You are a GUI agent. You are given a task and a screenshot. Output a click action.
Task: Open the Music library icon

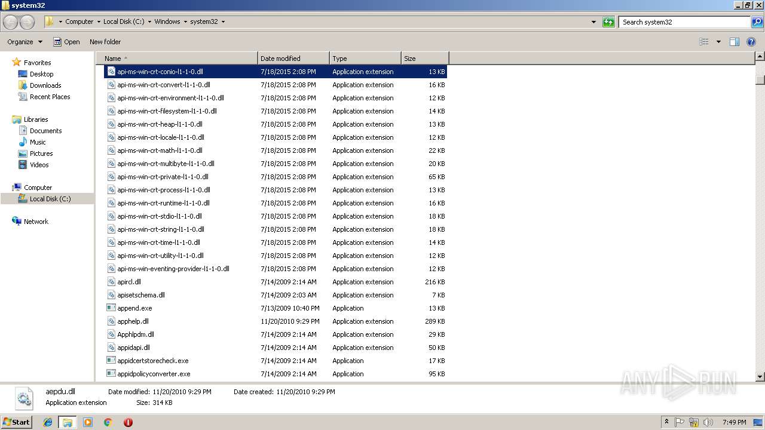coord(23,142)
